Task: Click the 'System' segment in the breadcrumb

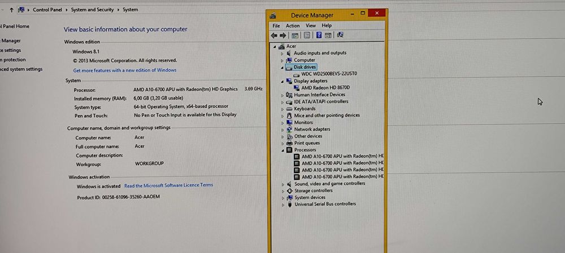Action: (x=130, y=10)
